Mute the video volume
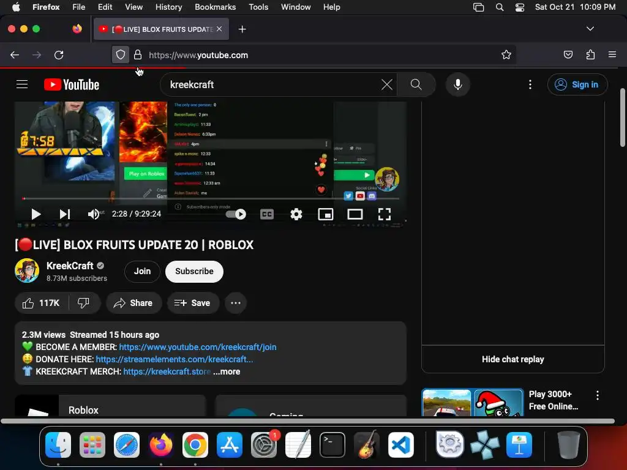The image size is (627, 470). coord(94,214)
